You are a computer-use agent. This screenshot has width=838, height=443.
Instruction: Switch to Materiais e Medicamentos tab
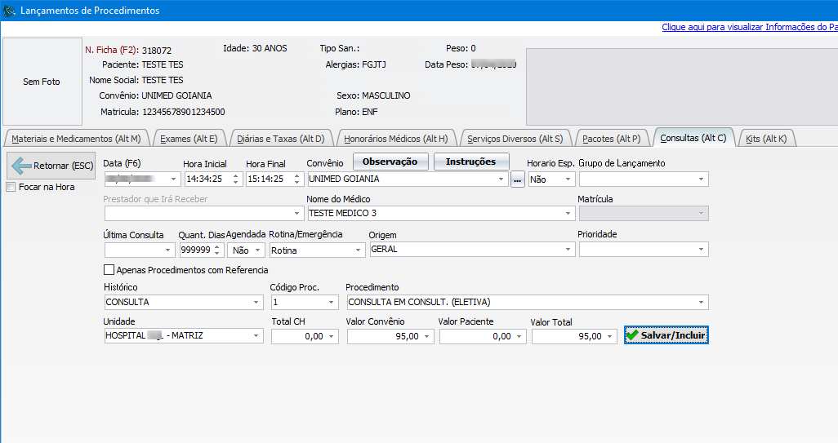78,139
